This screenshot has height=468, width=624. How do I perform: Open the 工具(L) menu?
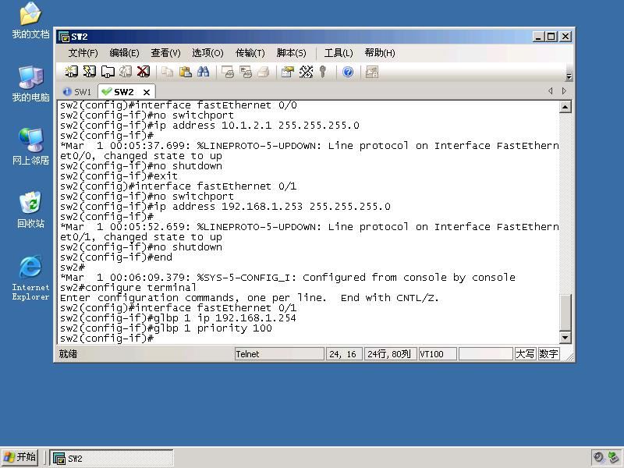point(339,53)
